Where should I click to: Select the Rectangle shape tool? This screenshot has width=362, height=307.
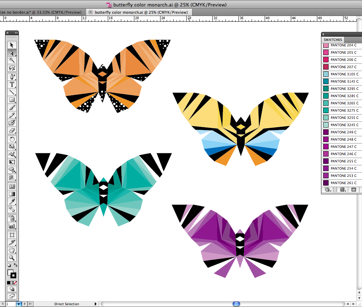[12, 100]
